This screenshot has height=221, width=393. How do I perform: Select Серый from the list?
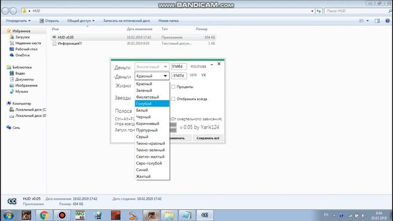(x=152, y=137)
